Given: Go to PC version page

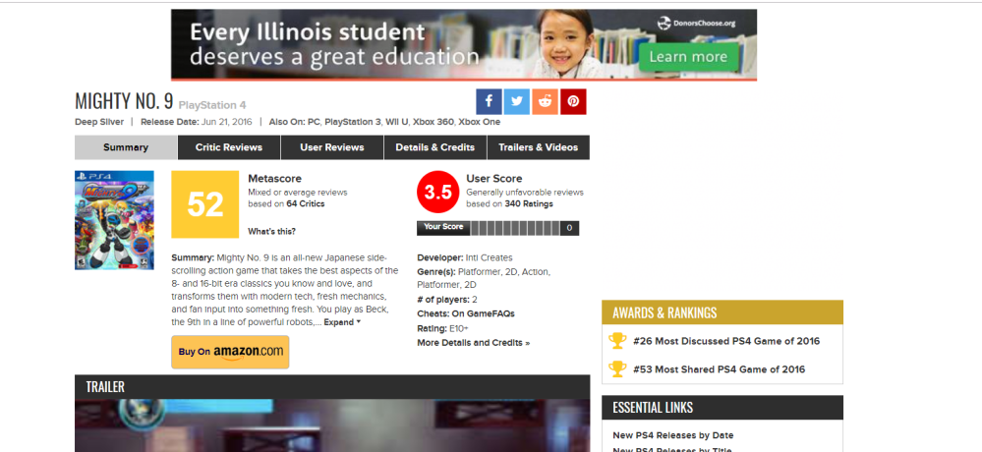Looking at the screenshot, I should pyautogui.click(x=314, y=122).
